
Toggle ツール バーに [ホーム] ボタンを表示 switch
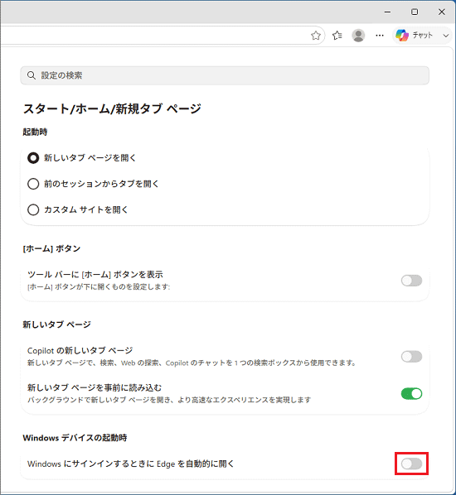411,281
